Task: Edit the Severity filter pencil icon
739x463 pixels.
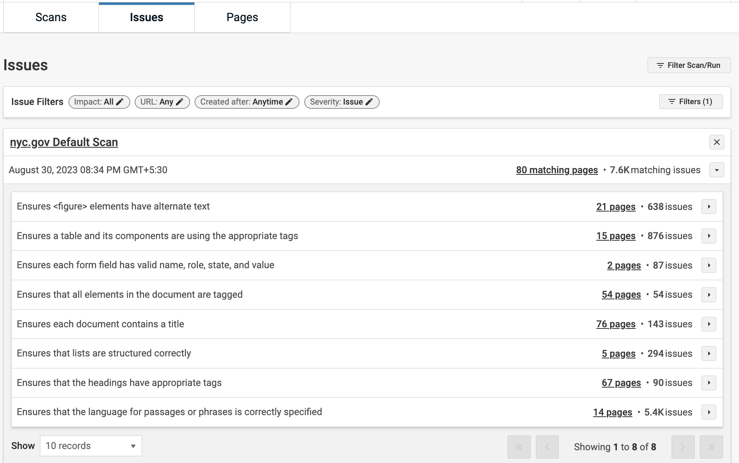Action: click(369, 102)
